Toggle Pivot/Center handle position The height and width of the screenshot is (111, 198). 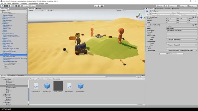[x=26, y=6]
